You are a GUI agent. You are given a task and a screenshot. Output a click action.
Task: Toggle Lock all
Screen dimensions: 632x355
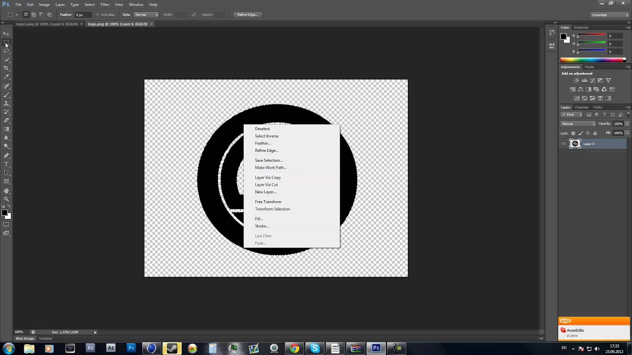595,133
